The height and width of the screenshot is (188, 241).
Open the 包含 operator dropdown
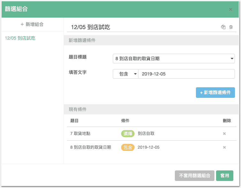click(x=126, y=74)
